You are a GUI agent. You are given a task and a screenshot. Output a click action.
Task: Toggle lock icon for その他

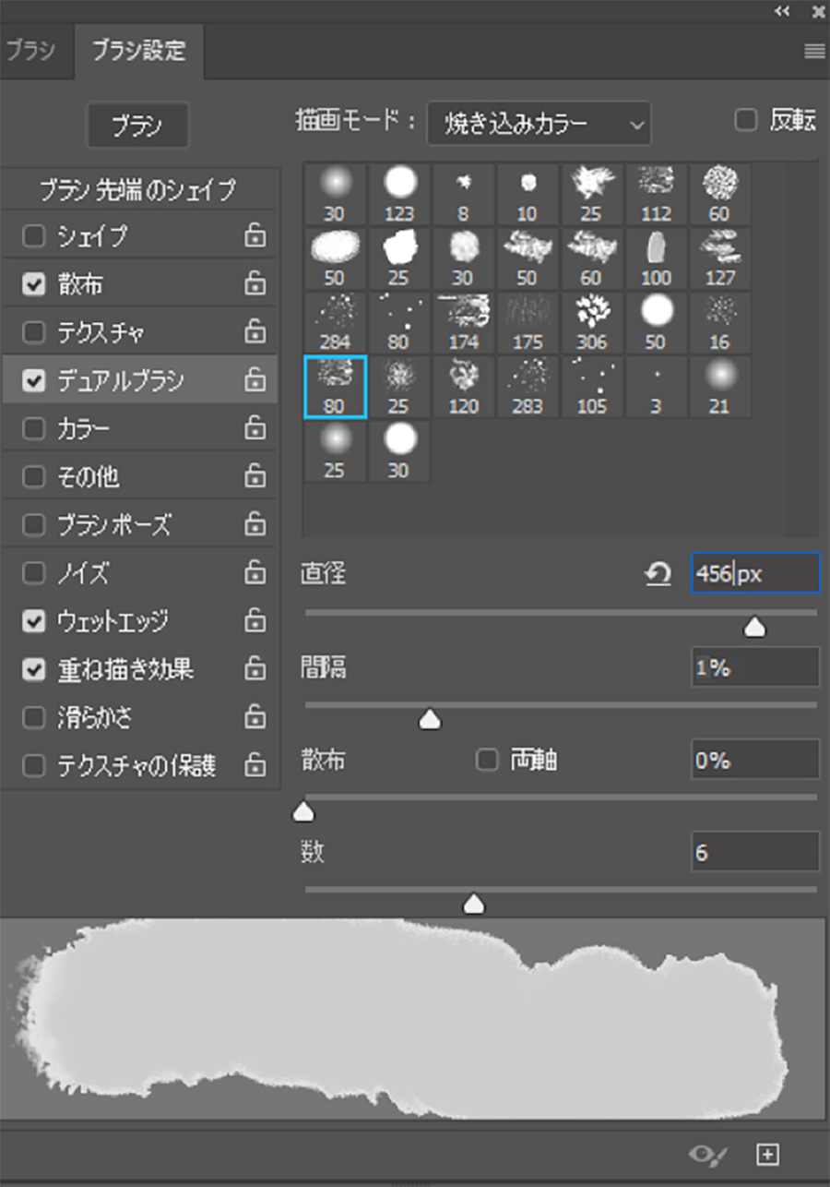click(x=255, y=476)
